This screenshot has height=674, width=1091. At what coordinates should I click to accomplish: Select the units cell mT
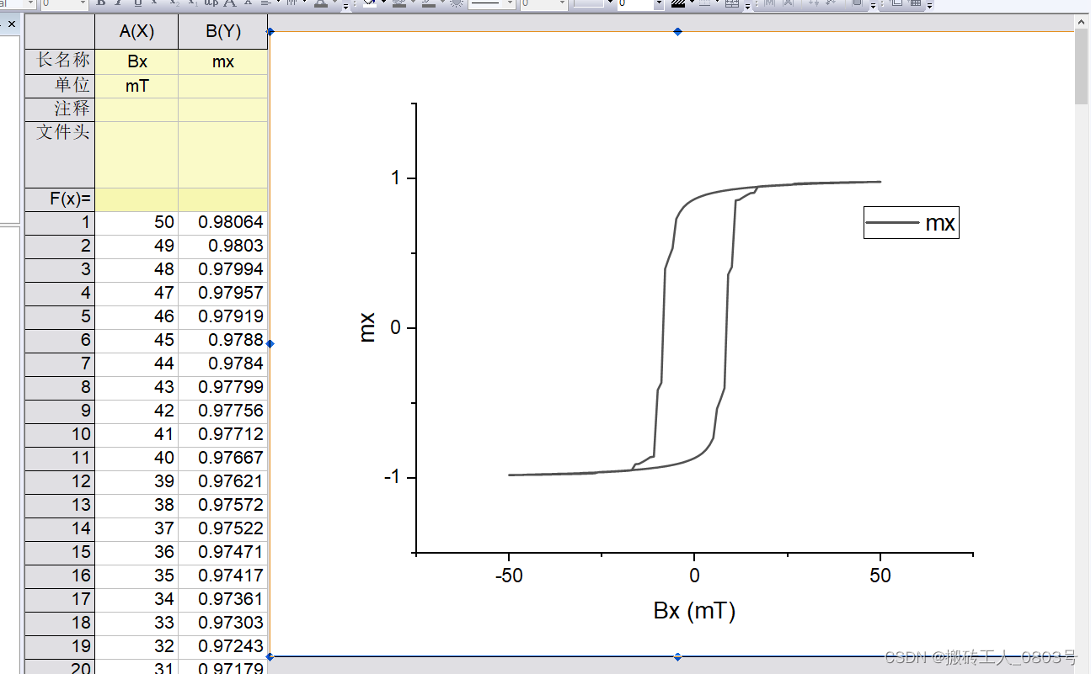pyautogui.click(x=136, y=86)
